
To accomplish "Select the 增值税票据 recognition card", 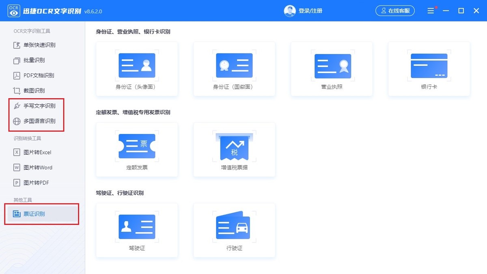I will (x=234, y=149).
